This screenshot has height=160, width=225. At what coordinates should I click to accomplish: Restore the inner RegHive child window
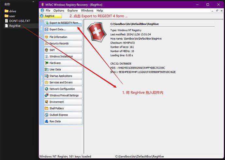pyautogui.click(x=217, y=11)
